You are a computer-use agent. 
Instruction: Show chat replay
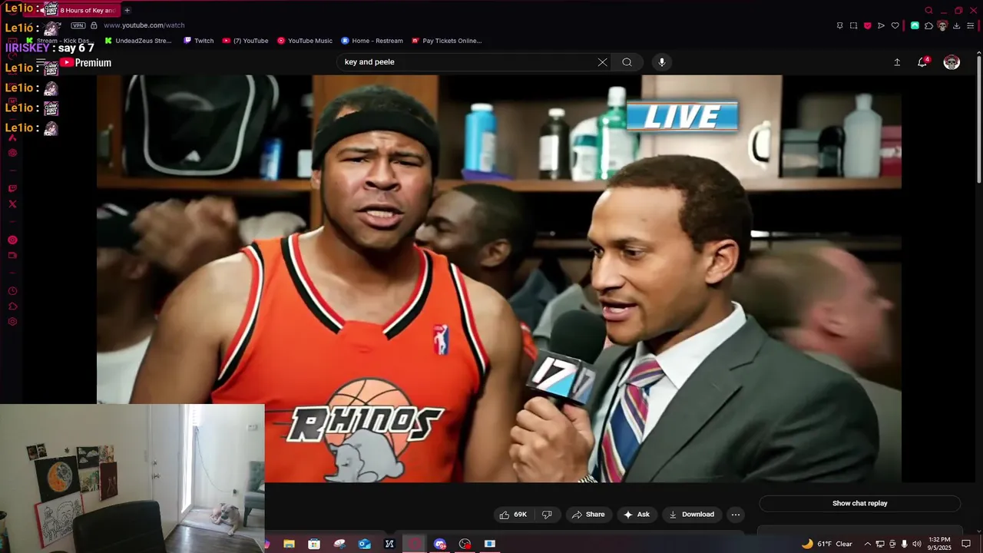click(859, 504)
